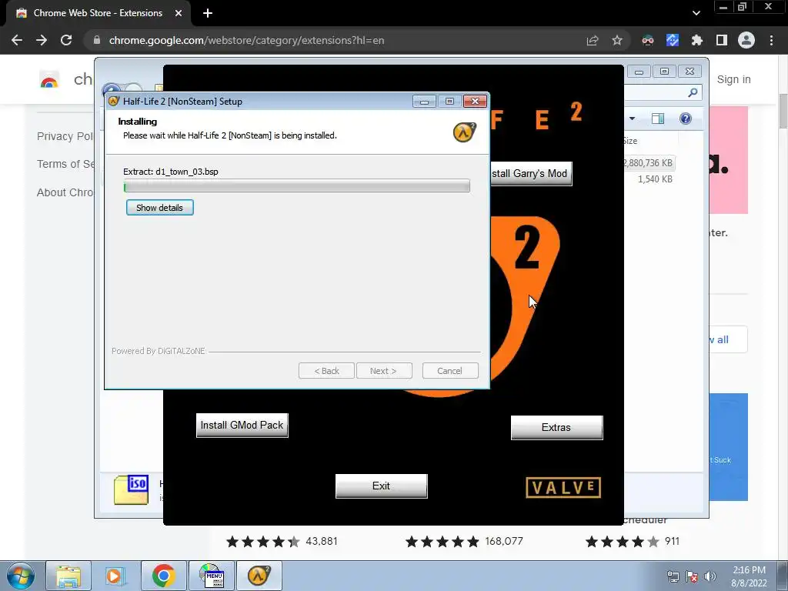
Task: Click the Explorer search magnifier icon
Action: (x=693, y=92)
